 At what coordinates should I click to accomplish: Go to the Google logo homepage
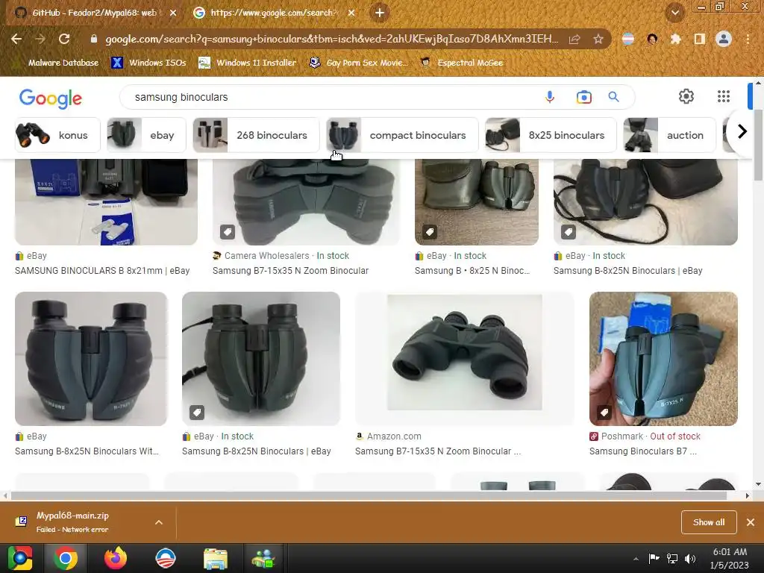click(x=51, y=98)
